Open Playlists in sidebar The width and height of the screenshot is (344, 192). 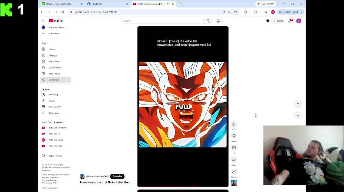coord(55,55)
